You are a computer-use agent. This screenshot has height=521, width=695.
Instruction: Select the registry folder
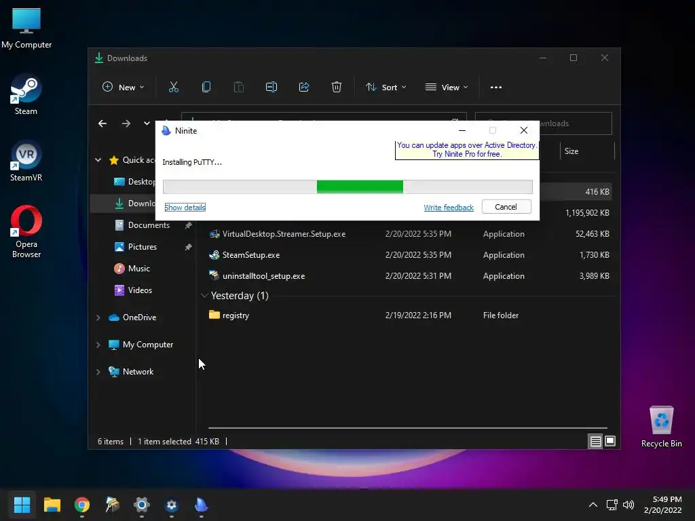tap(236, 315)
